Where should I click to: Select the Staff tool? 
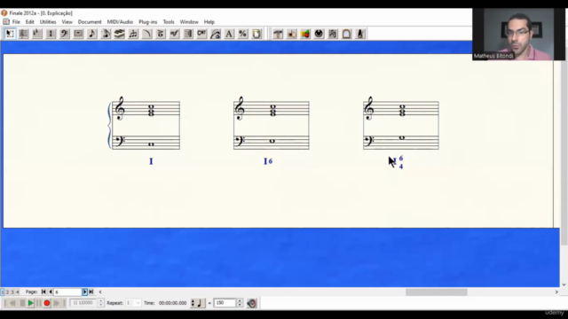pos(24,34)
